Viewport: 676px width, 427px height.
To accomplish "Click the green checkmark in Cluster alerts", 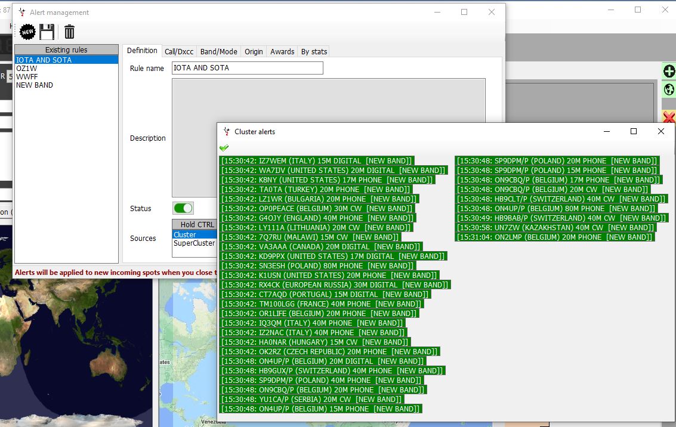I will point(224,148).
